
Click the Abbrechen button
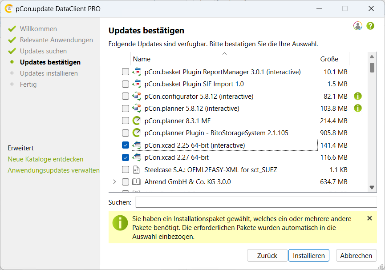coord(356,255)
